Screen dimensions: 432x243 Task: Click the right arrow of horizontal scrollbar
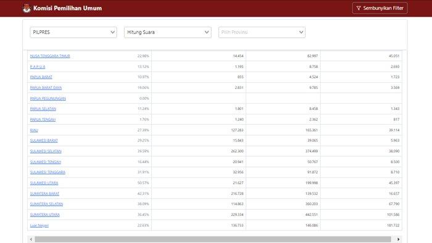(x=399, y=239)
